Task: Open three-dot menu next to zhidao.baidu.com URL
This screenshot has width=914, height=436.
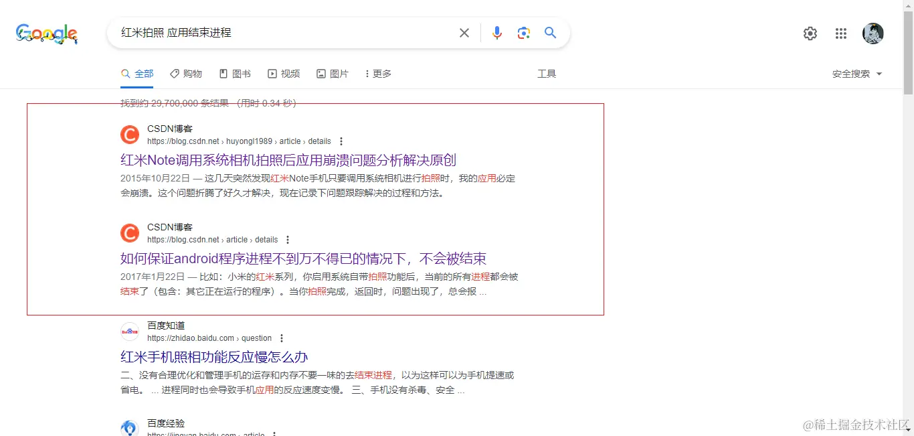Action: (282, 338)
